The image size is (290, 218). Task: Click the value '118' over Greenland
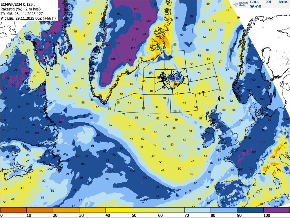click(136, 29)
